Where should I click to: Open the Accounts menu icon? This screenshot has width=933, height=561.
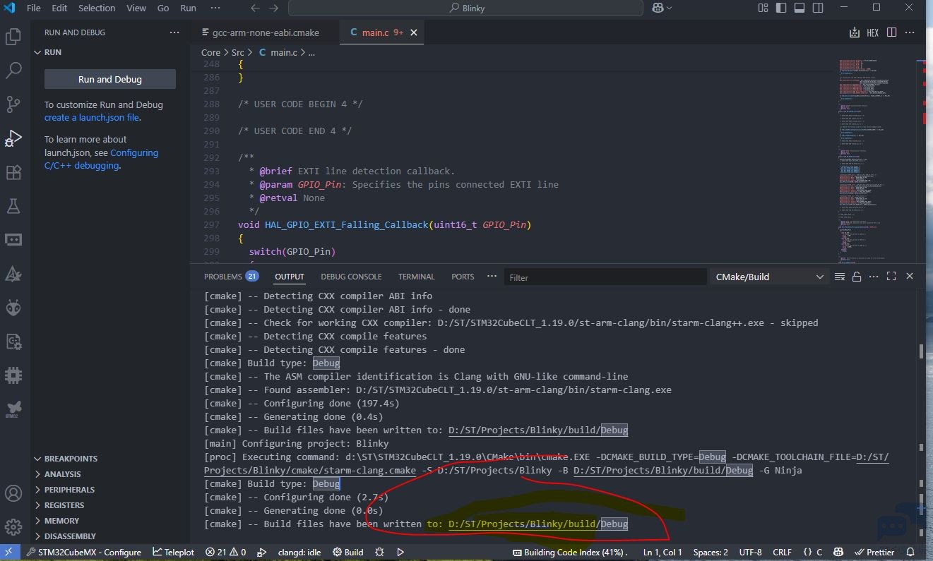tap(13, 493)
